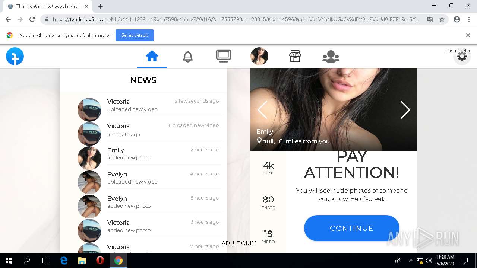Show previous profile with left arrow
477x268 pixels.
click(x=262, y=109)
